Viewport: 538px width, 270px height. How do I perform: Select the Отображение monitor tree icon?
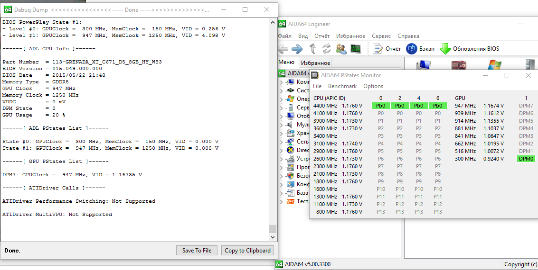291,116
